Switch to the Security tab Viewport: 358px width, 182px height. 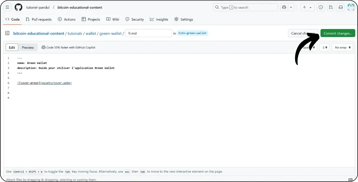pos(135,19)
